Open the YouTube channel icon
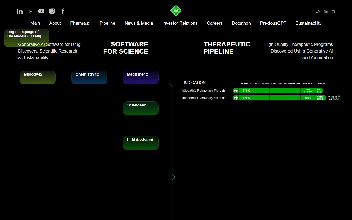This screenshot has height=220, width=352. pos(41,11)
